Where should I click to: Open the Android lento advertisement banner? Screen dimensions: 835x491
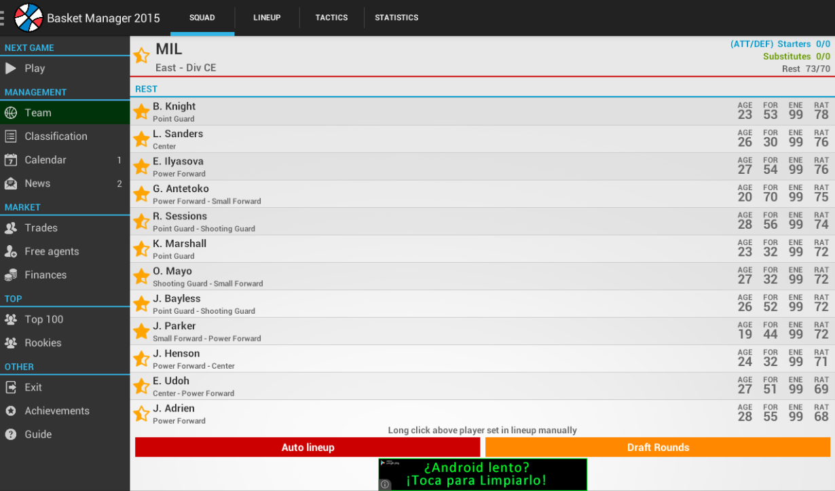(x=483, y=474)
